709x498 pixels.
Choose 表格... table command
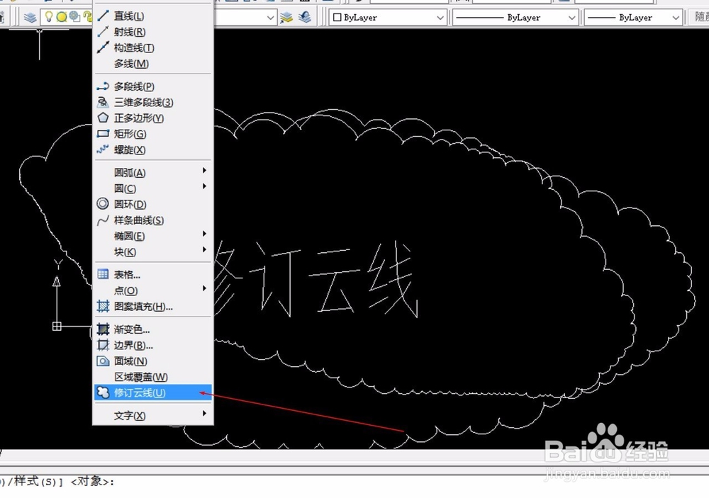(x=153, y=275)
